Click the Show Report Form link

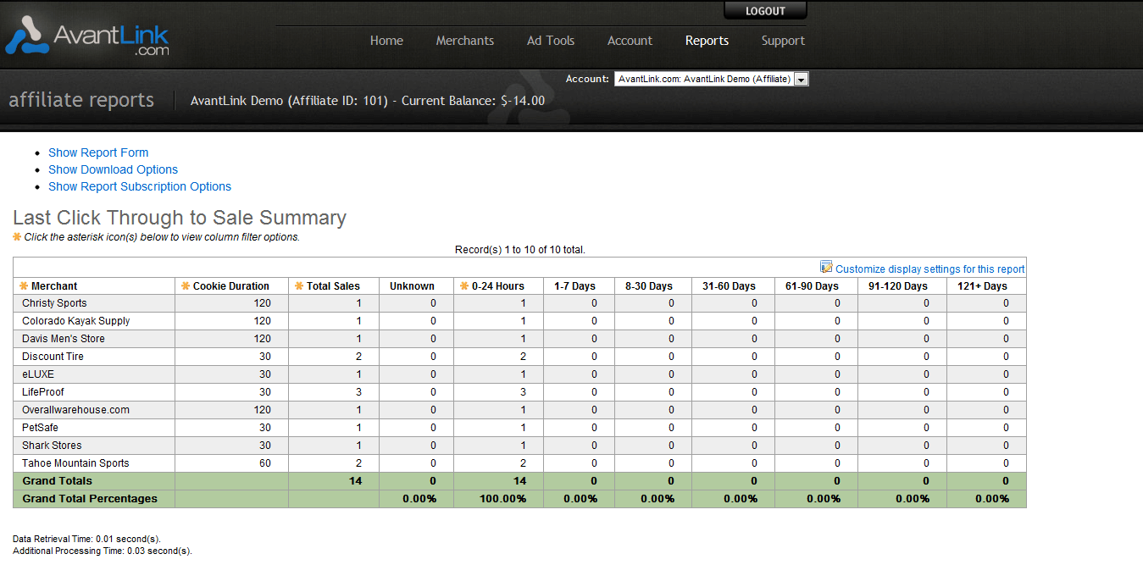coord(98,152)
